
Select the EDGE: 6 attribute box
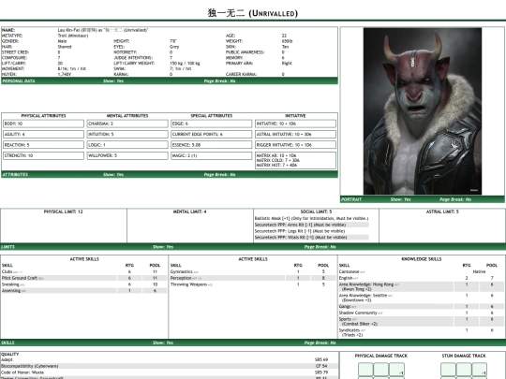(212, 124)
